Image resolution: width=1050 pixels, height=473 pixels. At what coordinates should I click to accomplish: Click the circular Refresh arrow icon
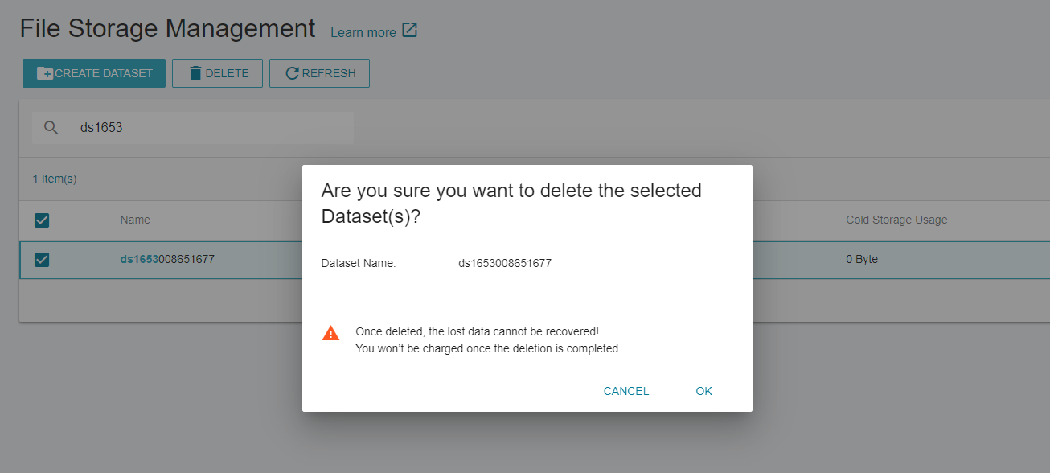[x=293, y=73]
